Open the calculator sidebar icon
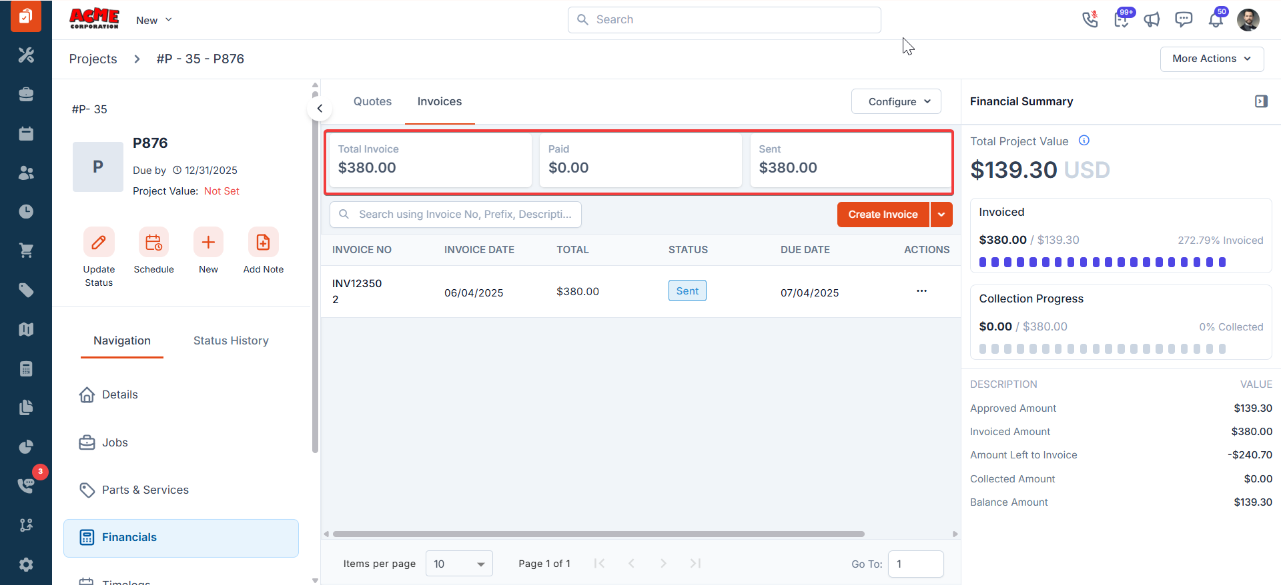Screen dimensions: 1281x585 pos(26,368)
